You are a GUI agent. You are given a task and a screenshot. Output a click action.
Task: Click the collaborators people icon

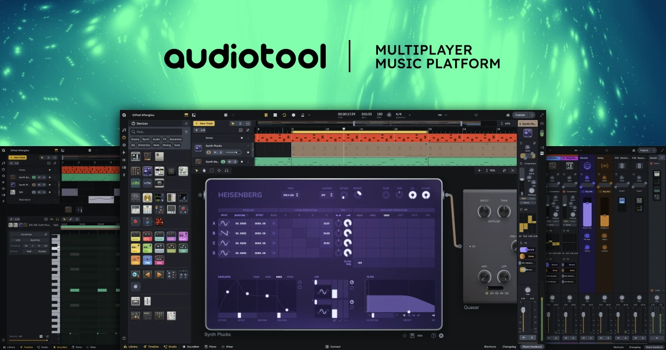click(508, 115)
